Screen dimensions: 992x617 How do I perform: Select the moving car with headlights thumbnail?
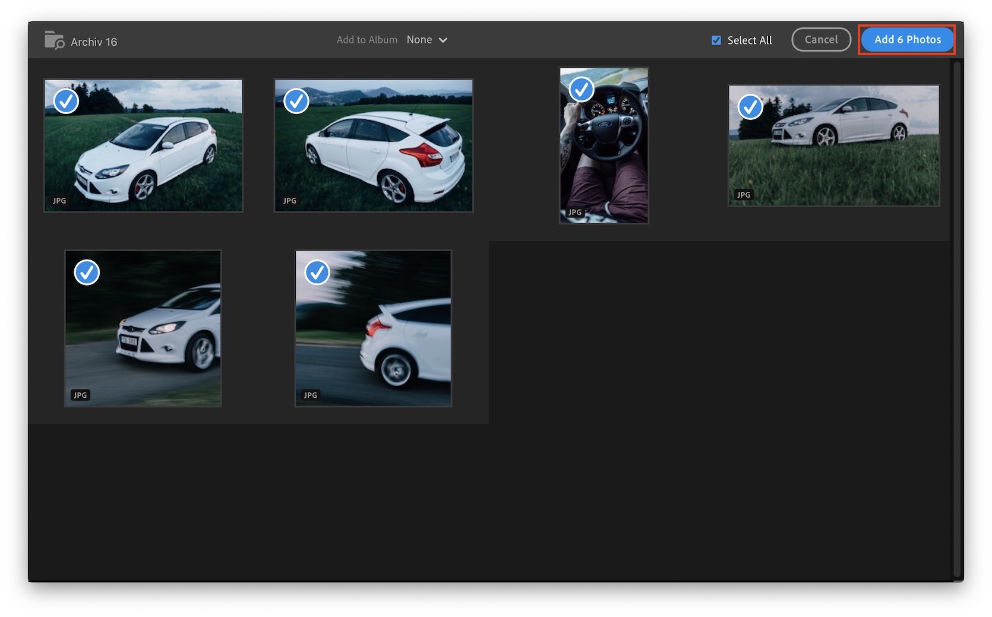tap(143, 333)
